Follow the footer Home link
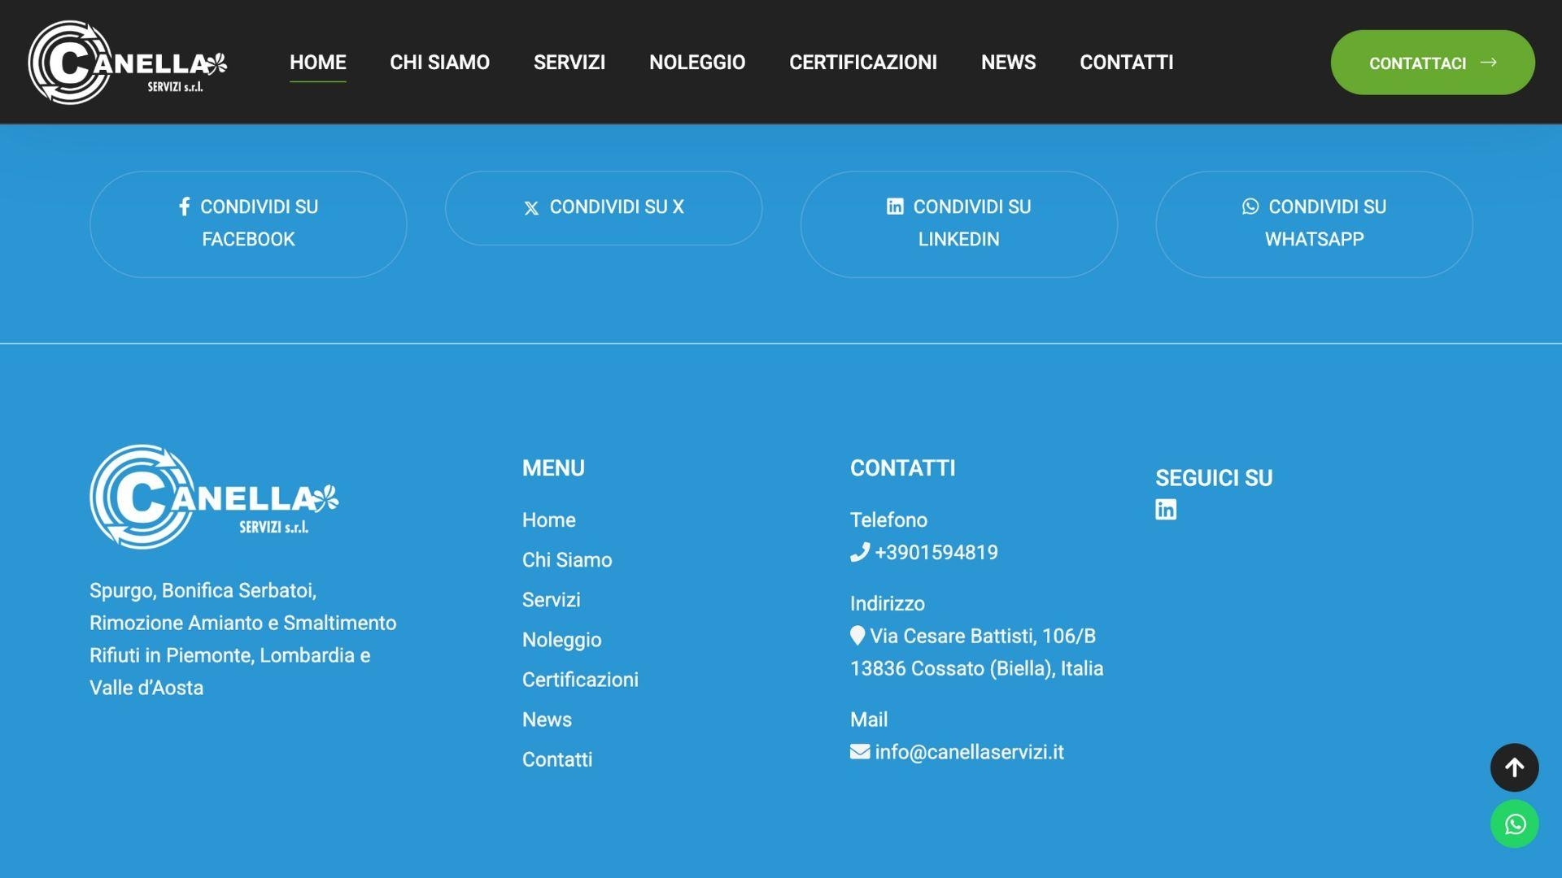The width and height of the screenshot is (1562, 878). [x=549, y=520]
